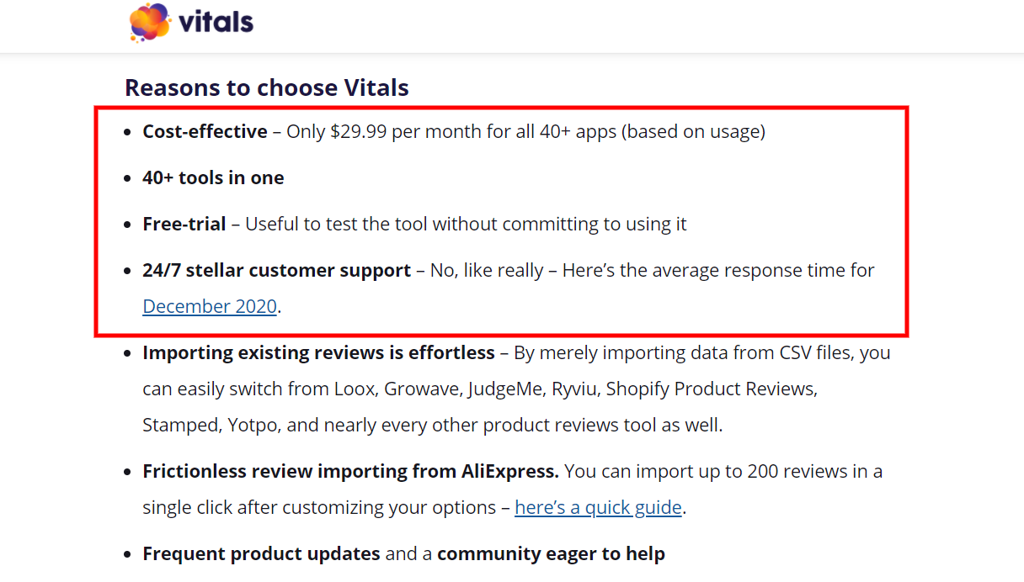
Task: Click the bullet beside "Frequent product updates"
Action: point(126,554)
